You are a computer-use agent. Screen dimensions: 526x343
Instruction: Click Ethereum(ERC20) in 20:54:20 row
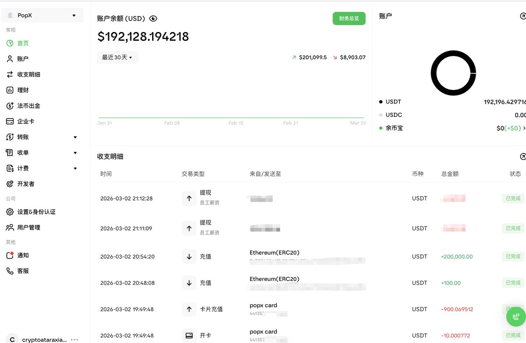pos(274,253)
